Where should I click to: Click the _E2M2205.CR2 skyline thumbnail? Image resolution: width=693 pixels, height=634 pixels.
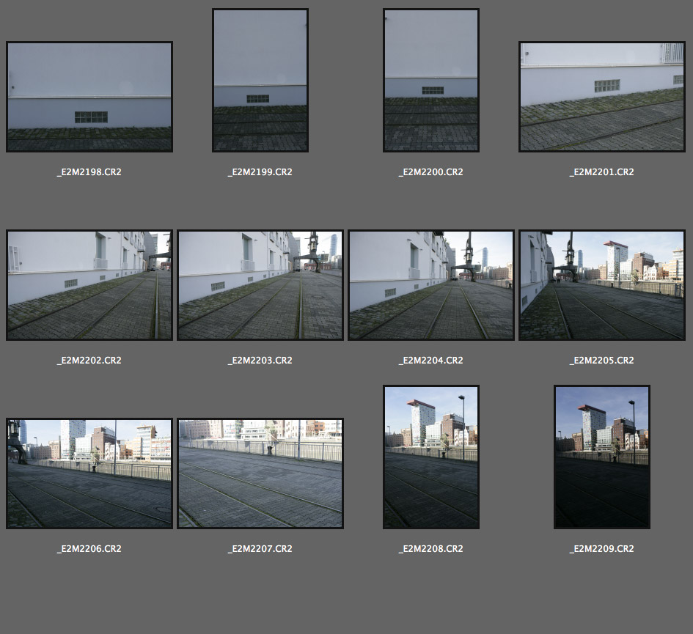pos(601,285)
